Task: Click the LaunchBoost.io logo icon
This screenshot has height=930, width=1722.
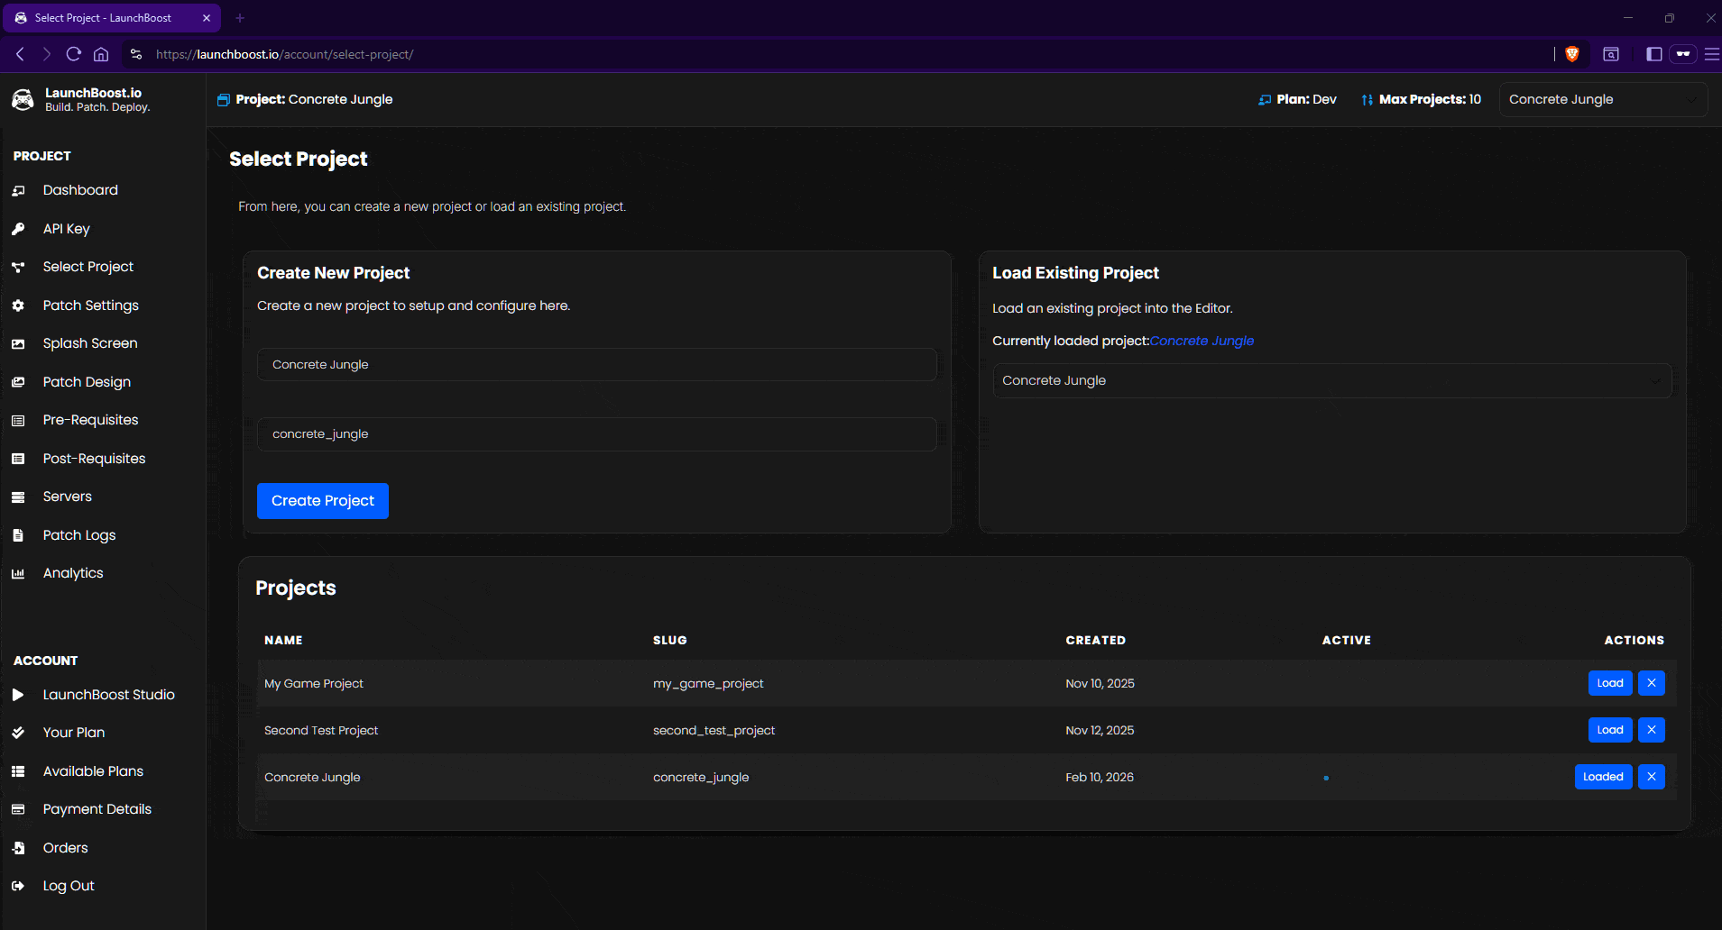Action: coord(23,99)
